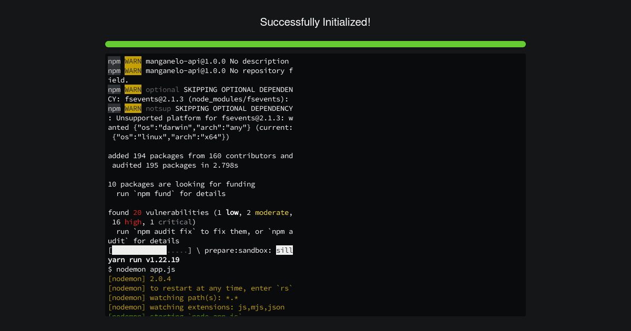Click the [nodemon] prefix on watching path line
The width and height of the screenshot is (631, 331).
click(126, 297)
